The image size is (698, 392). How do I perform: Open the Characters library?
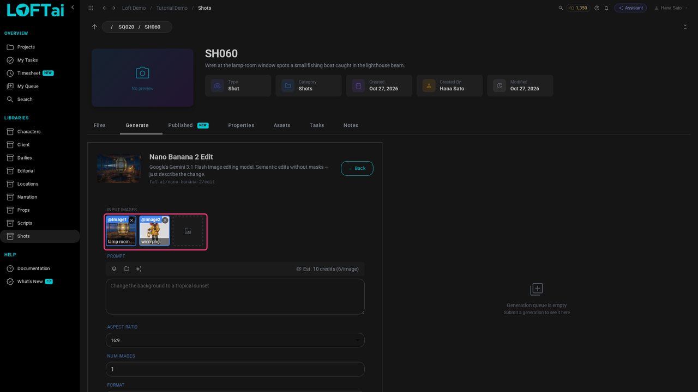(x=40, y=131)
